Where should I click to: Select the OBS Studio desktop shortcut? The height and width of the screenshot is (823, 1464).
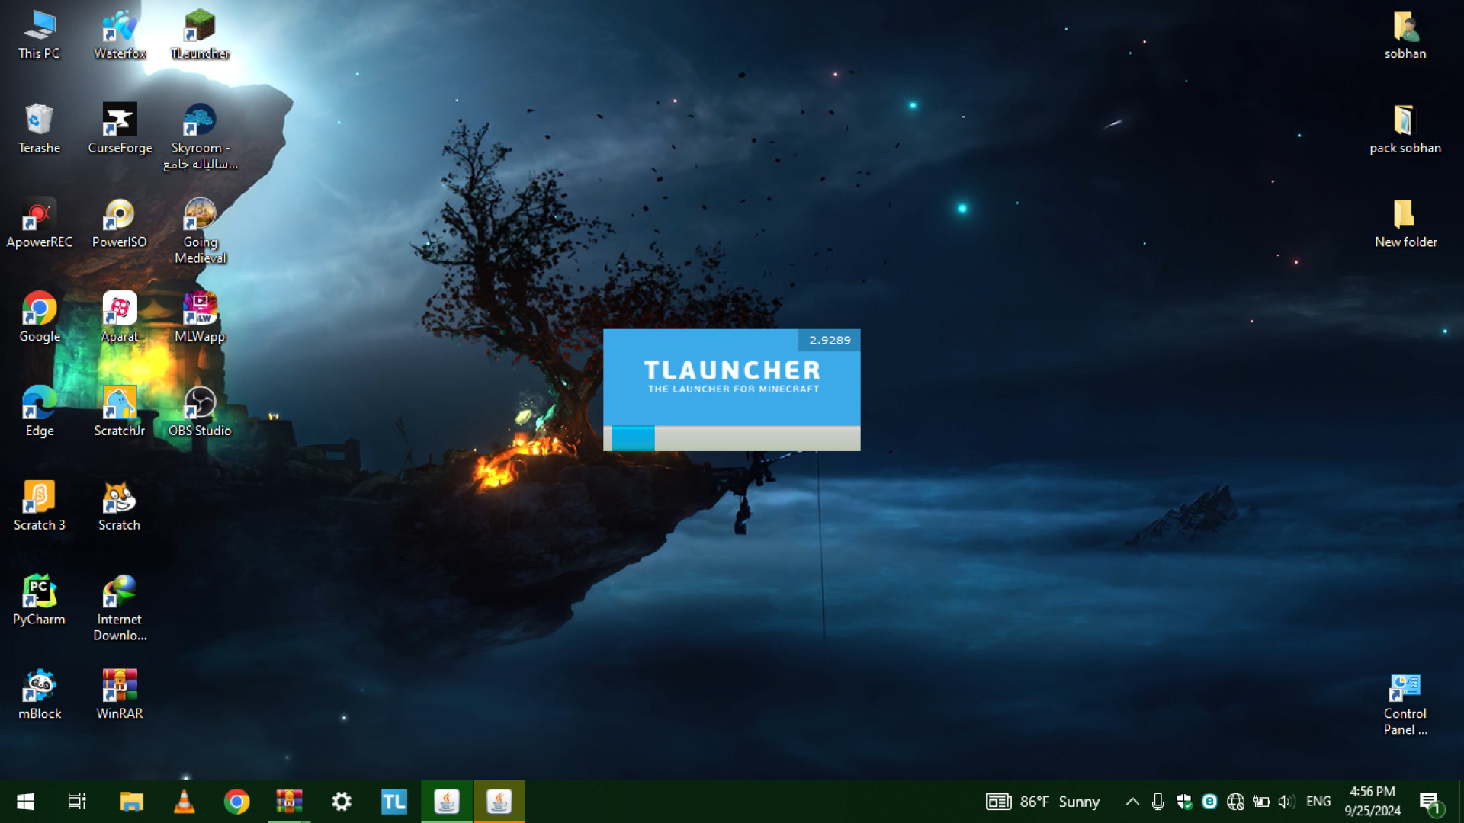200,412
